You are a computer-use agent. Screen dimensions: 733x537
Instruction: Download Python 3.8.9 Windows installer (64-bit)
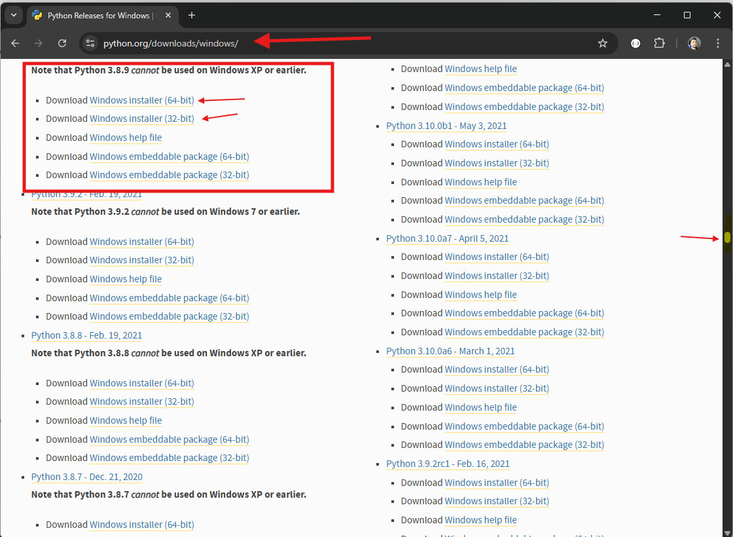141,100
